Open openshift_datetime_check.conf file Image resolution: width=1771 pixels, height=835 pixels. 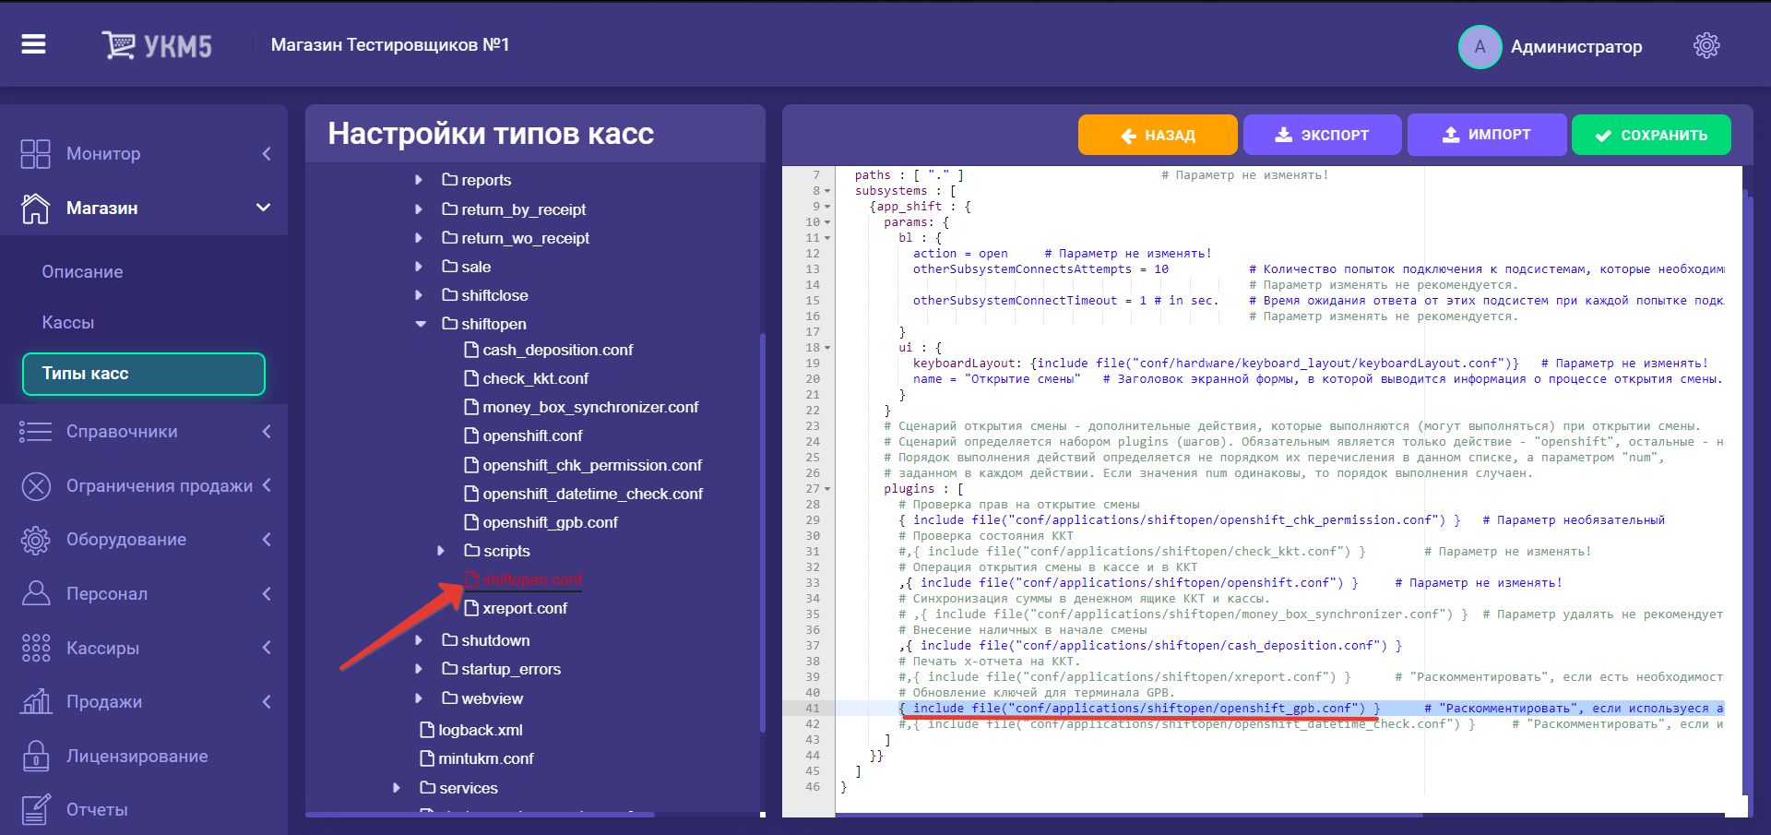[592, 494]
